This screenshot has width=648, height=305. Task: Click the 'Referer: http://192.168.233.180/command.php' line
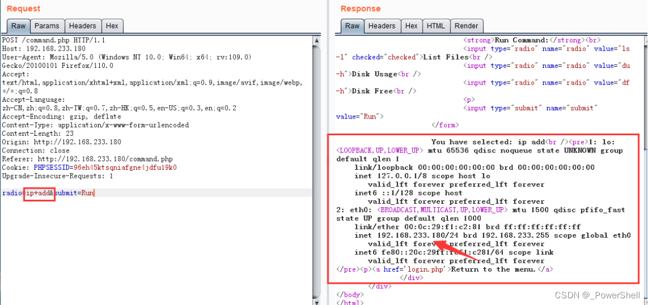coord(88,159)
